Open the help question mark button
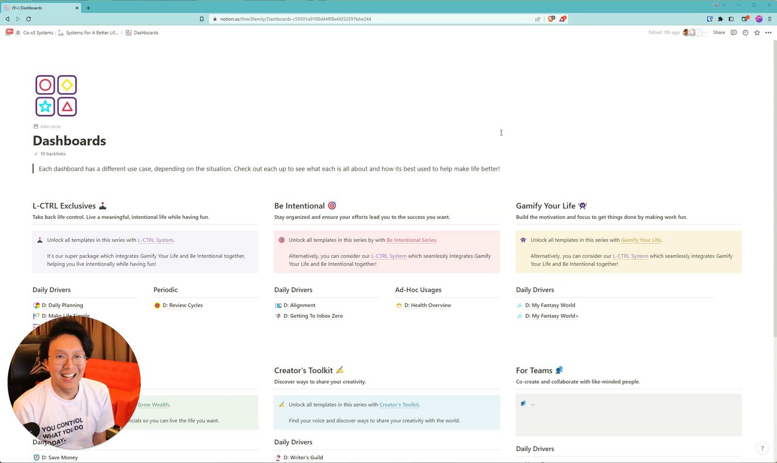The image size is (777, 463). (762, 448)
